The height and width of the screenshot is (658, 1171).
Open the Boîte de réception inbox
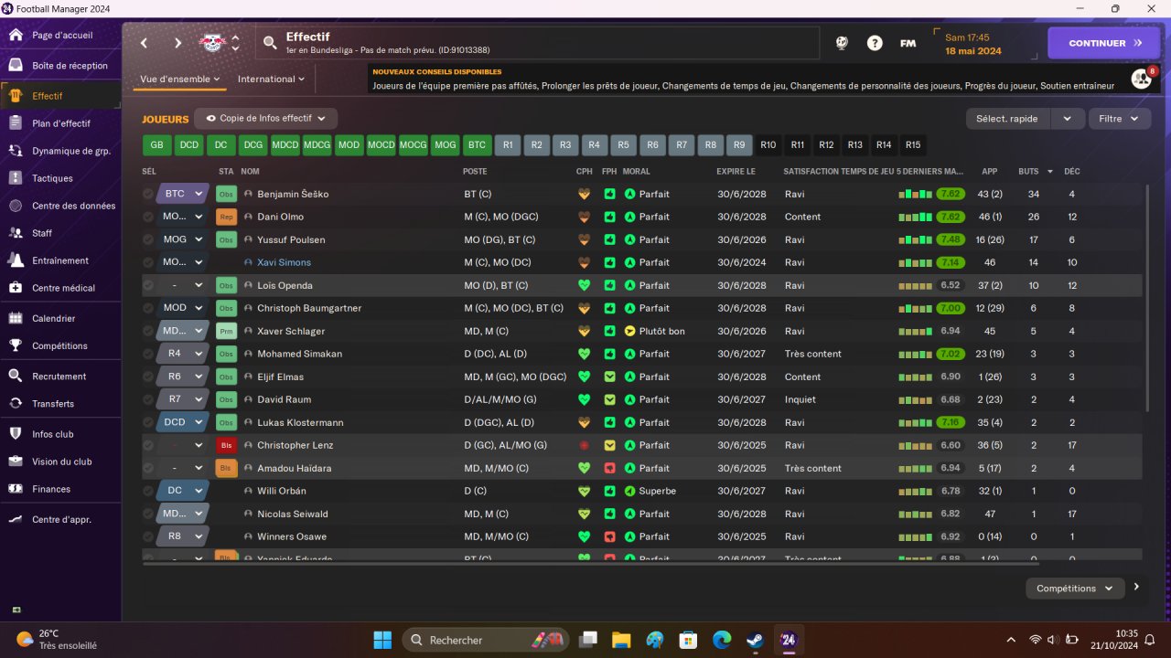59,66
